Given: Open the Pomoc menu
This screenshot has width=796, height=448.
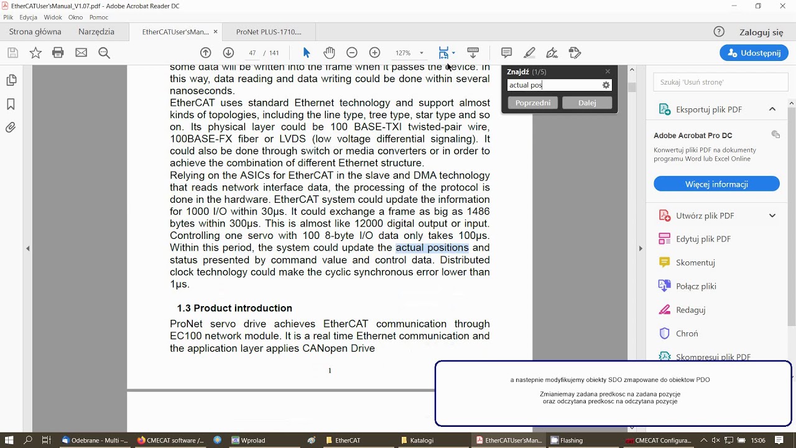Looking at the screenshot, I should click(x=98, y=17).
